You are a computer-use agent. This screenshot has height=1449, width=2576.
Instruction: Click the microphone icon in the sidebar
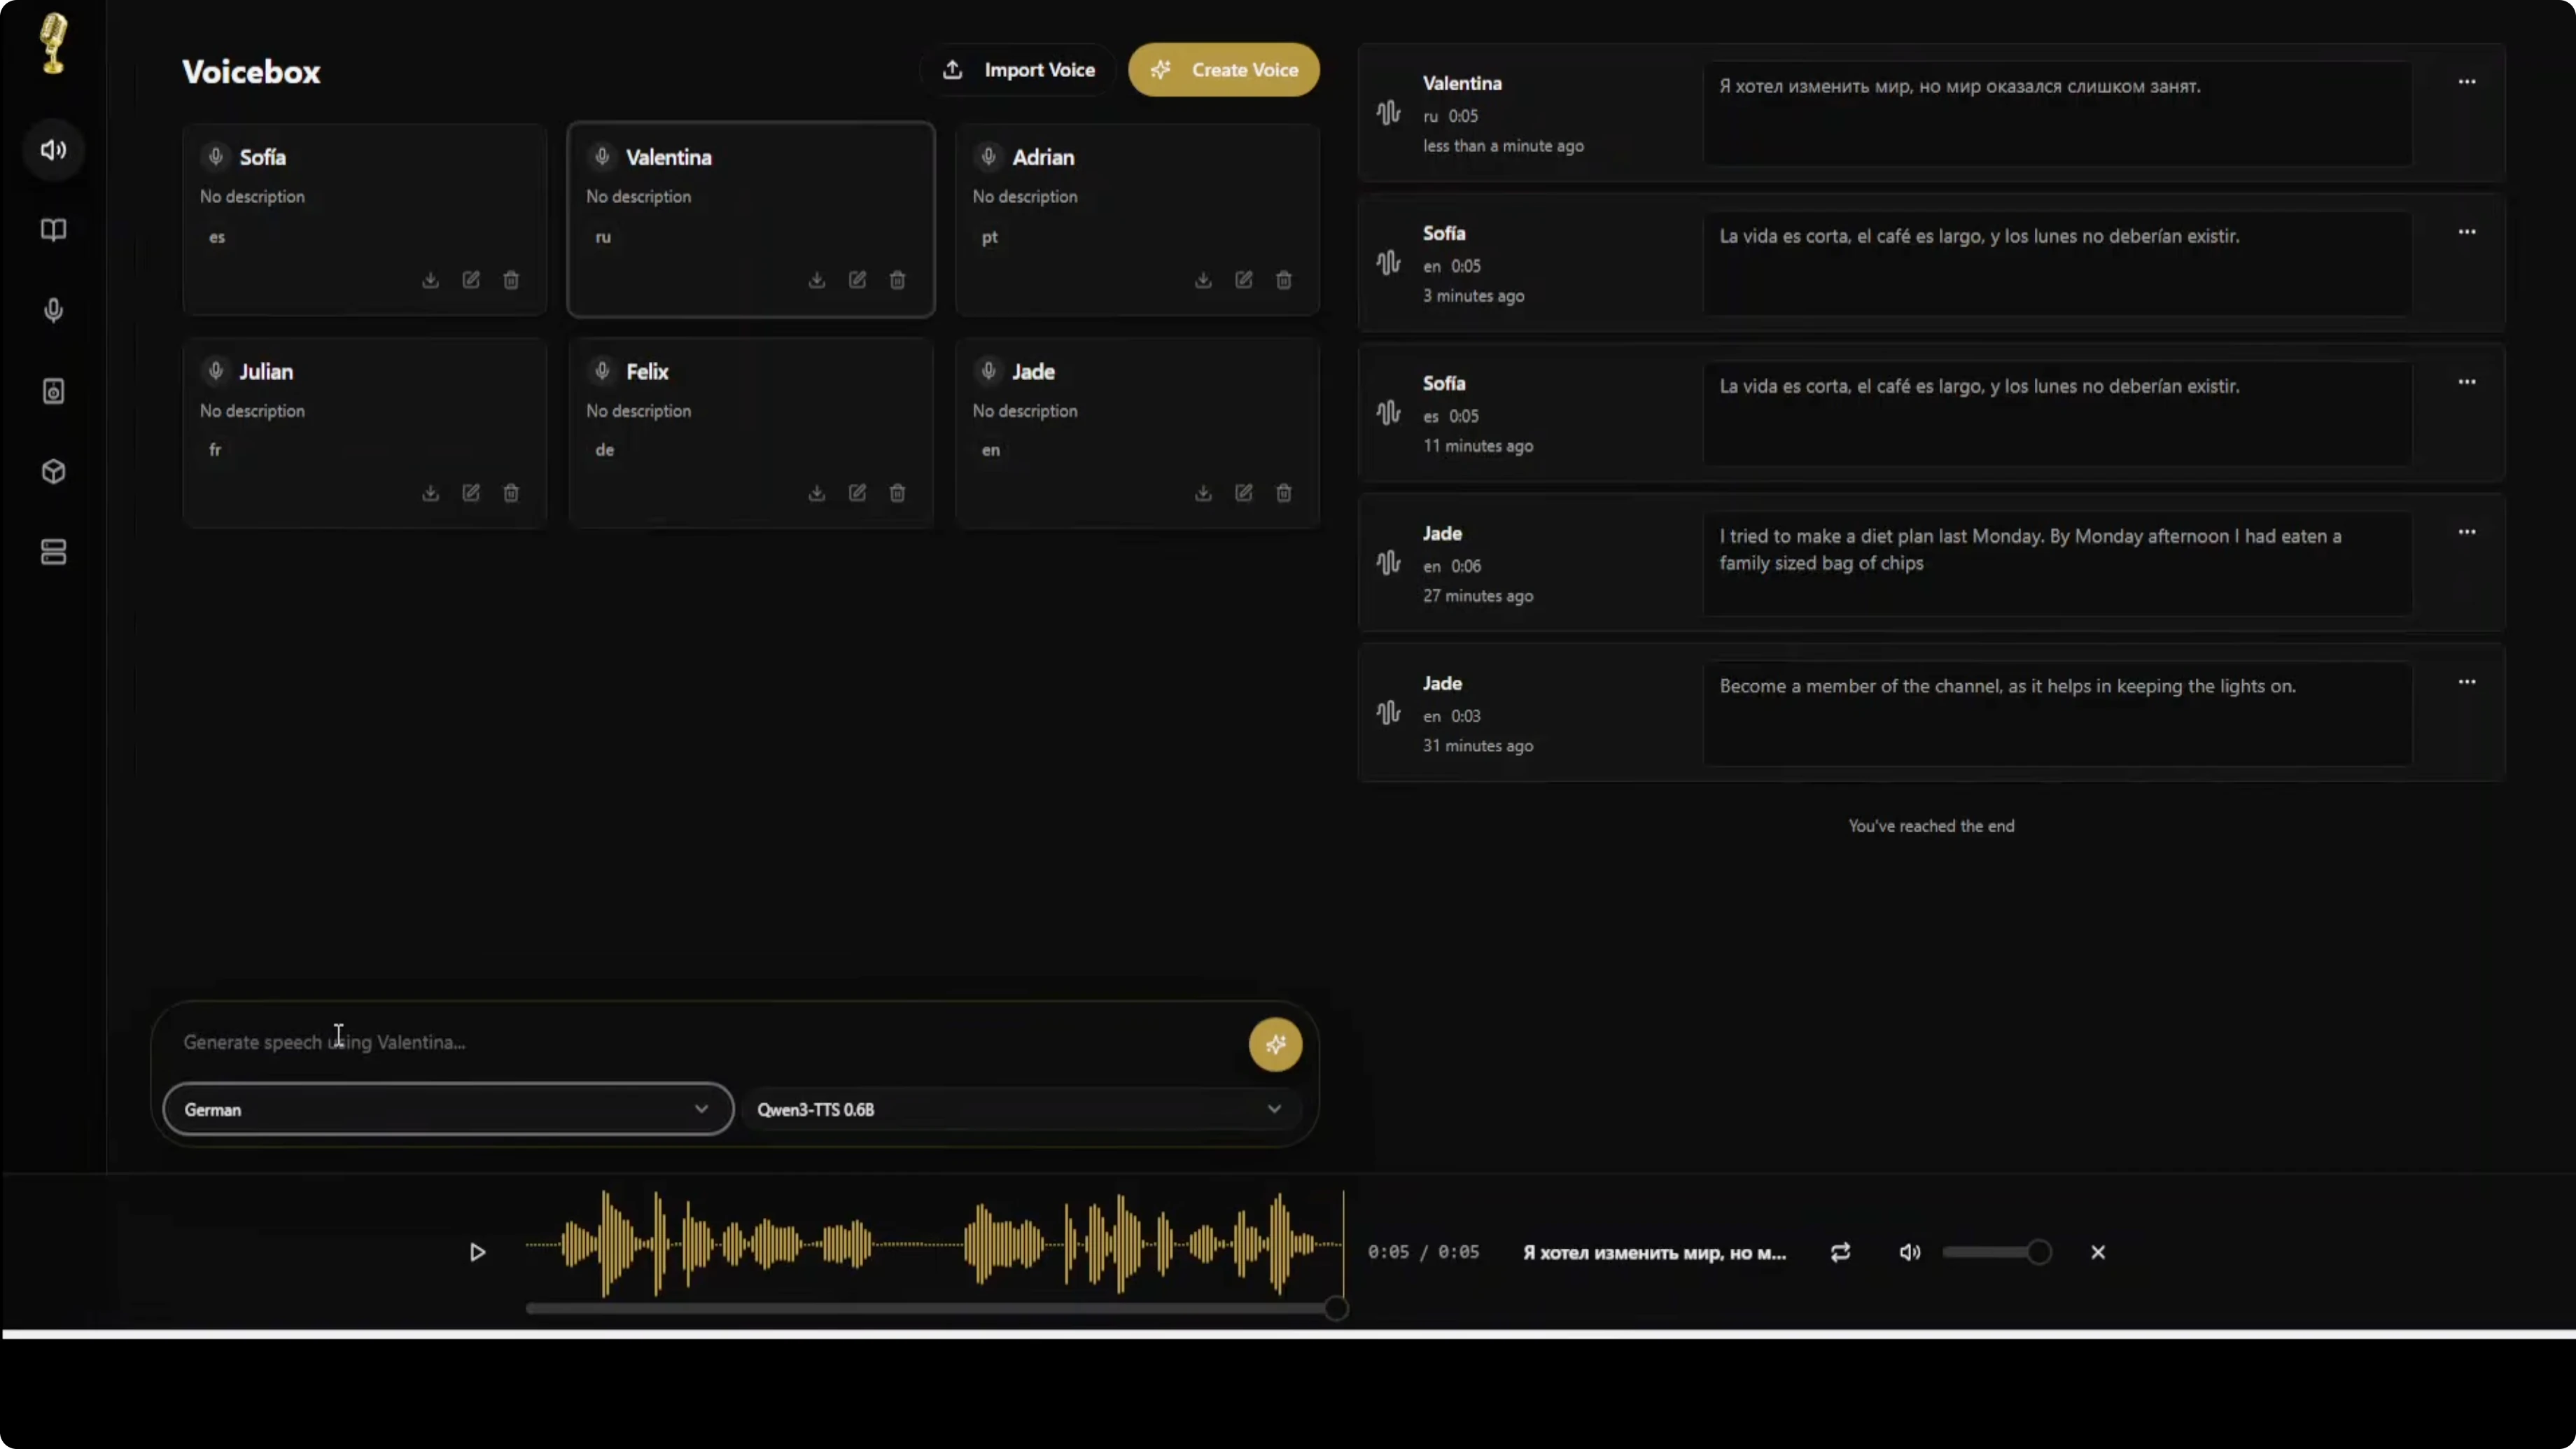[54, 310]
